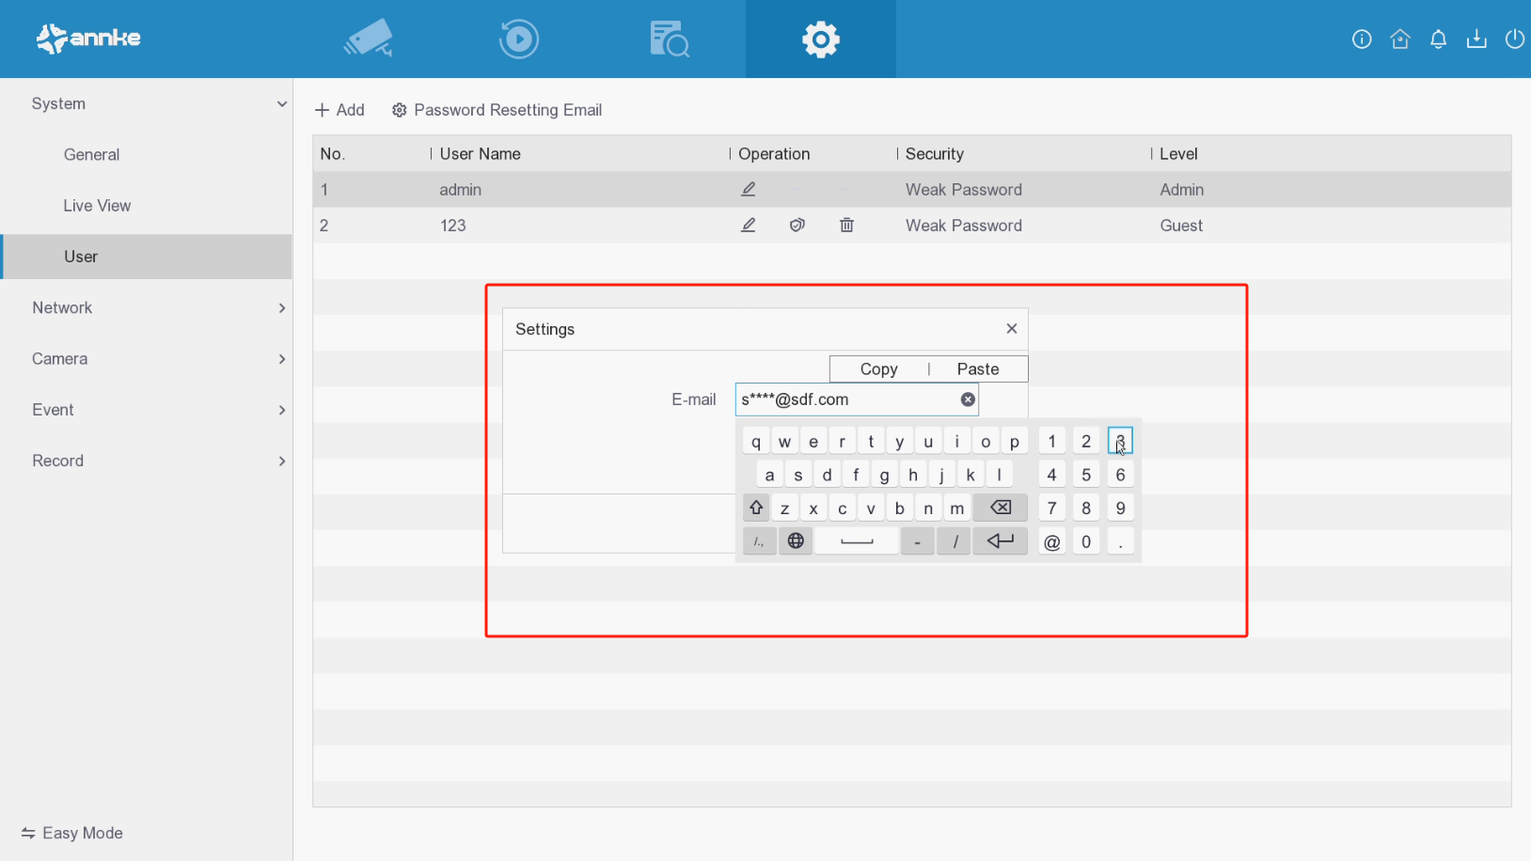
Task: Open the live view camera icon
Action: 369,39
